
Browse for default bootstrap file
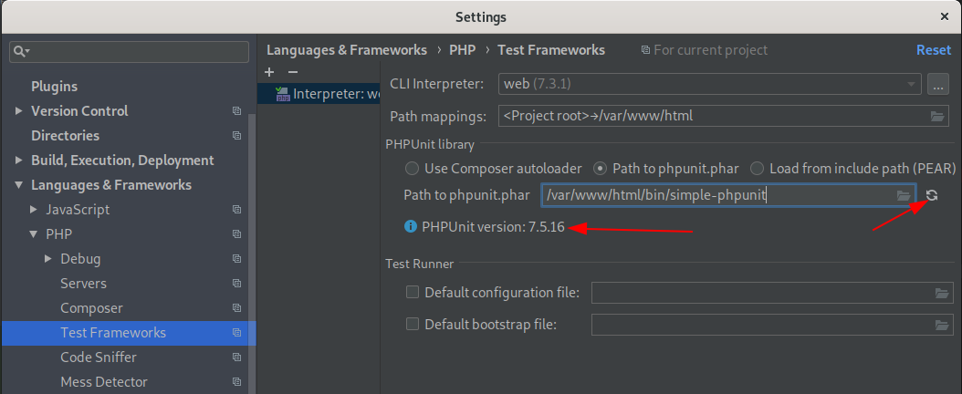pos(942,325)
